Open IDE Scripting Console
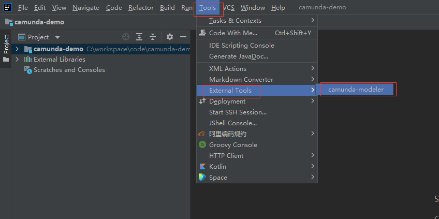Image resolution: width=439 pixels, height=219 pixels. coord(257,46)
